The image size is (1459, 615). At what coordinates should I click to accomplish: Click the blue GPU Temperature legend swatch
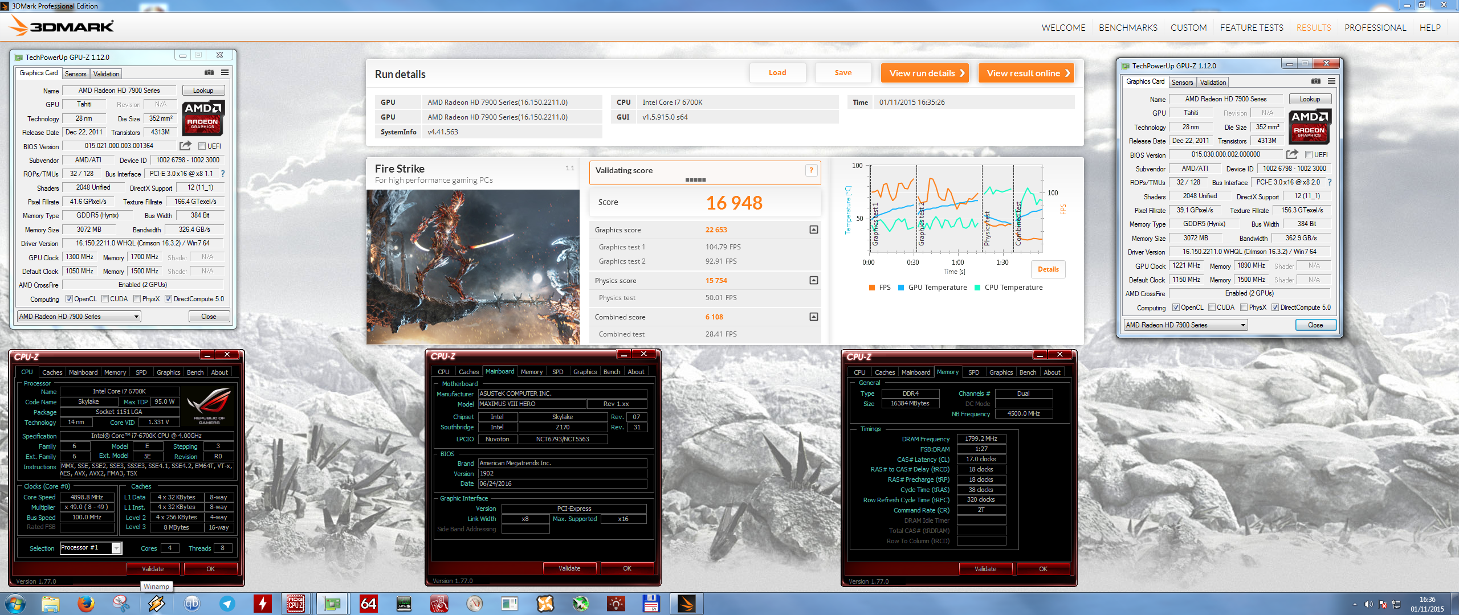[900, 288]
